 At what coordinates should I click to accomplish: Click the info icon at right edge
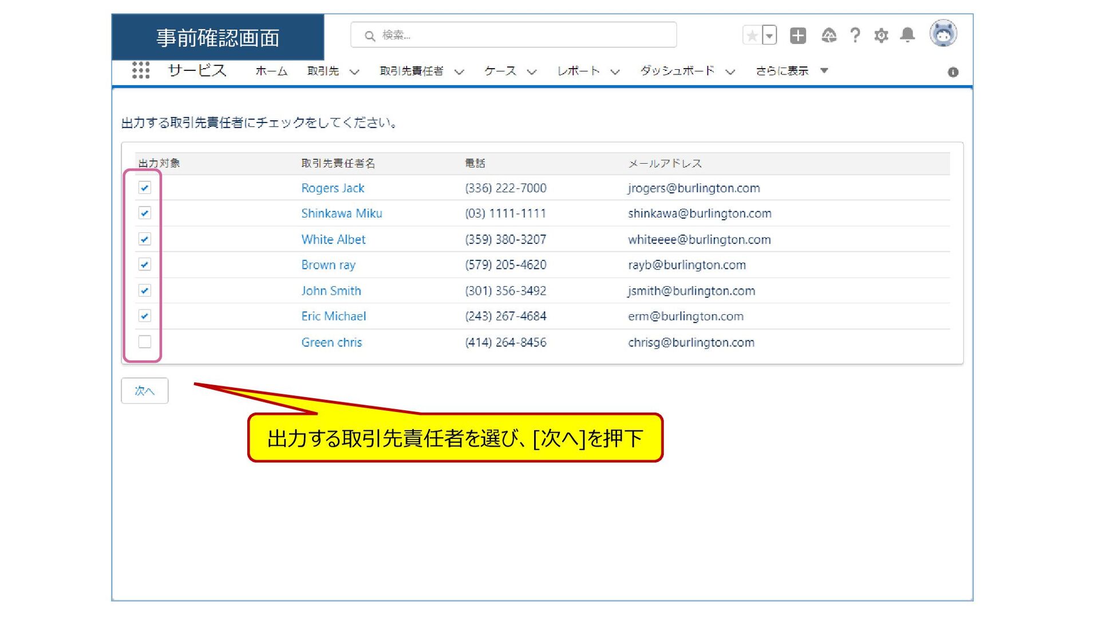952,72
